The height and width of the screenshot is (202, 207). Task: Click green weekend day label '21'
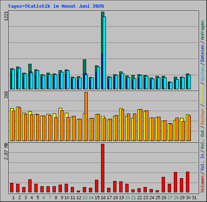coord(133,198)
